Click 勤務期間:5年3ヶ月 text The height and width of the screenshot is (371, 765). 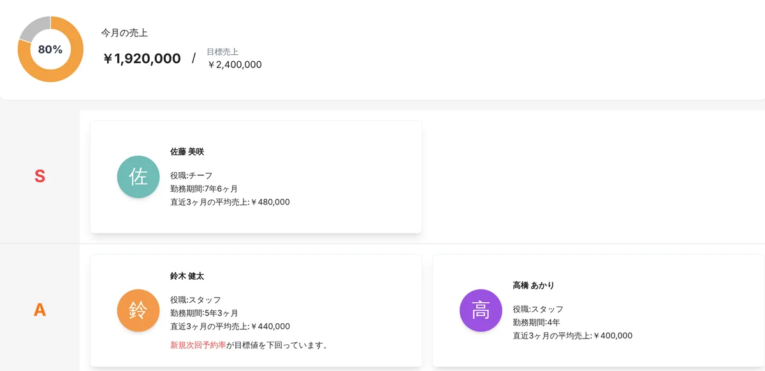click(204, 313)
